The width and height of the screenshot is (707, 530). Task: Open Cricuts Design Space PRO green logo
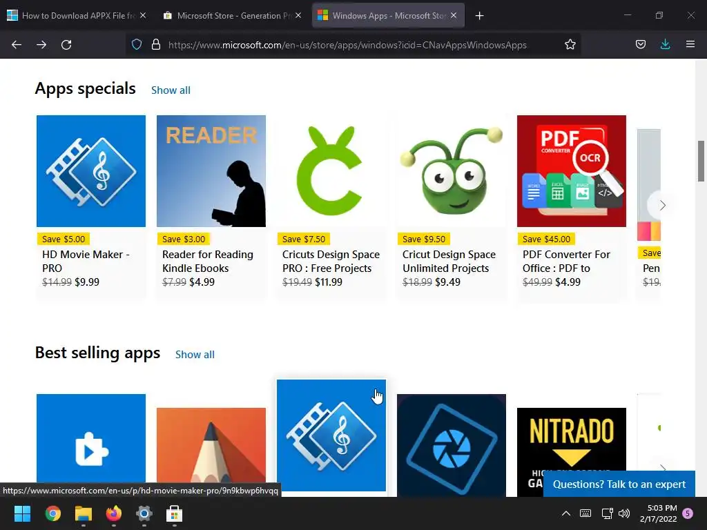[x=331, y=171]
